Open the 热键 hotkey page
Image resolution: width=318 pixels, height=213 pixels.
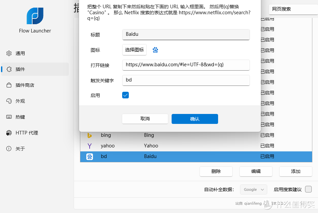coord(35,117)
